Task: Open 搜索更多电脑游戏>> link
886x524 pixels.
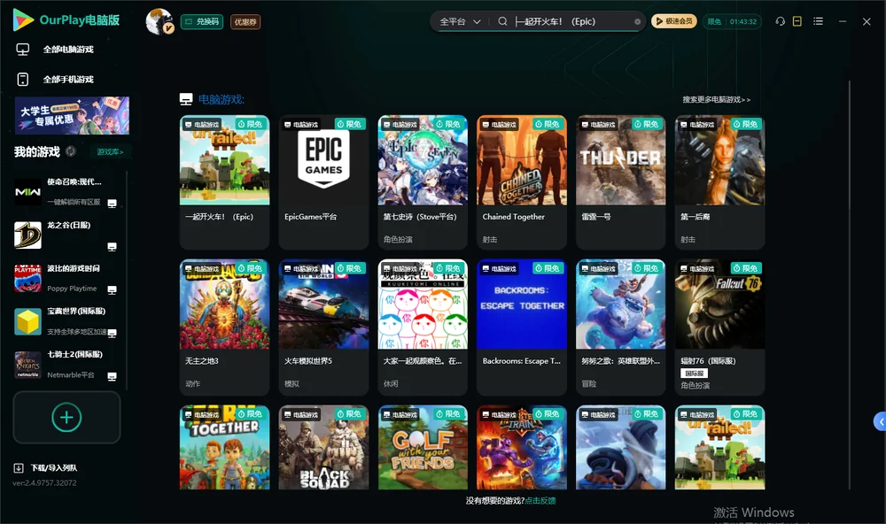Action: 716,100
